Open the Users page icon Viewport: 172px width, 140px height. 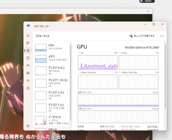(28, 73)
